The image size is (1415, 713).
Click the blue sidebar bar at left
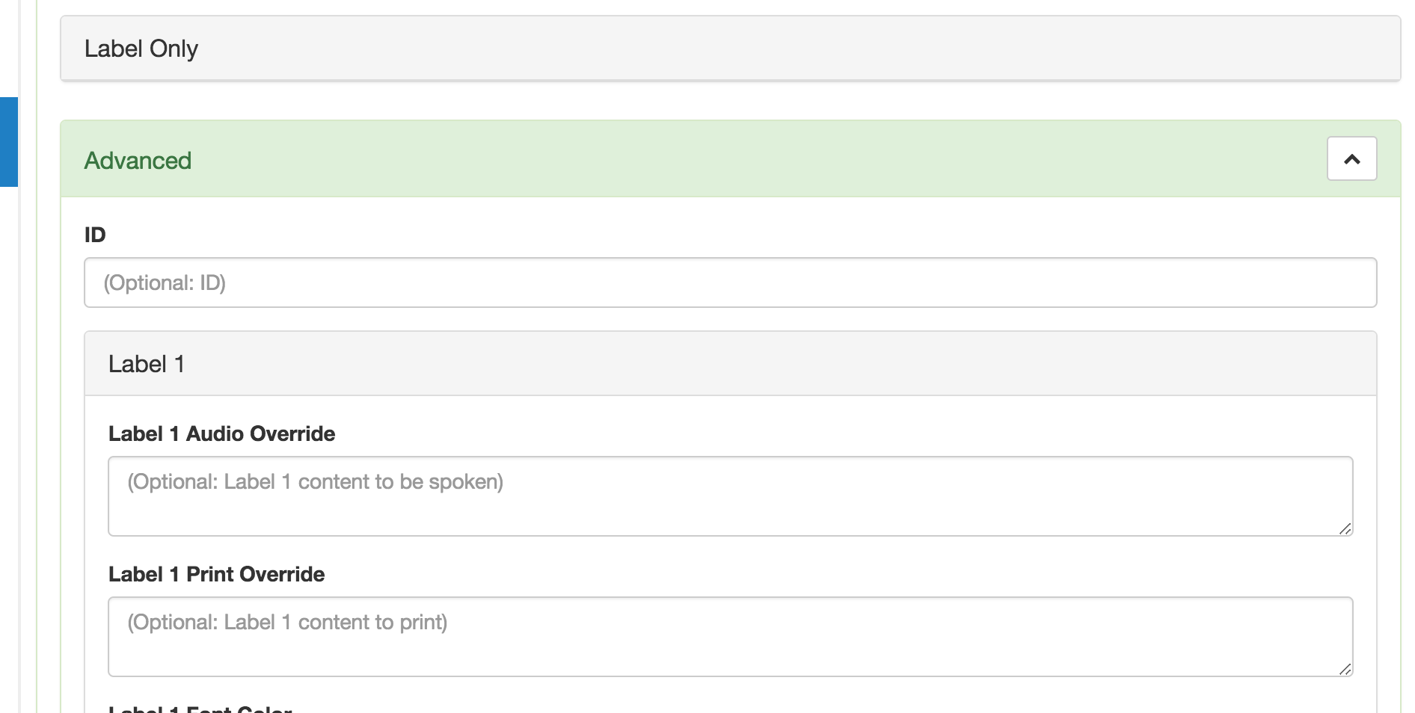pyautogui.click(x=8, y=141)
